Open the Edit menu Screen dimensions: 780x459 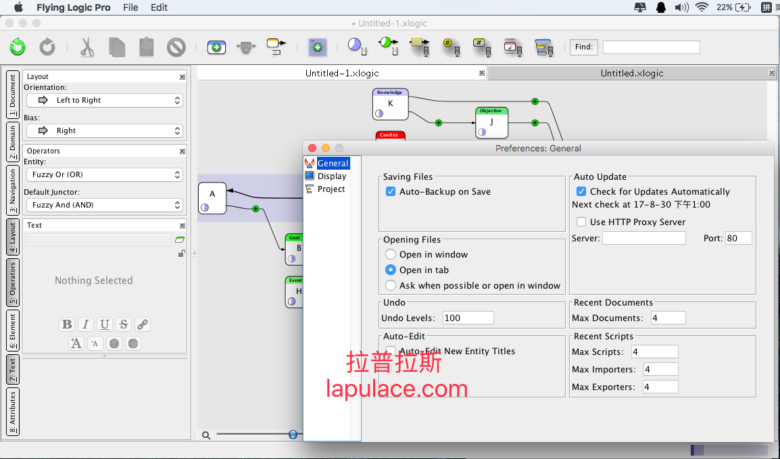click(160, 7)
